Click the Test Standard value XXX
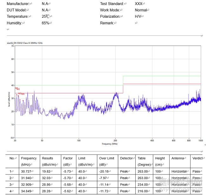The width and height of the screenshot is (206, 195). click(138, 4)
